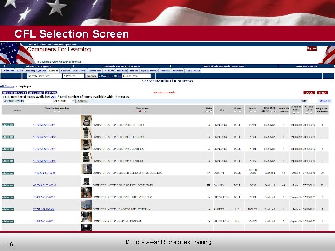Open Success Stories menu
The height and width of the screenshot is (251, 335).
306,66
